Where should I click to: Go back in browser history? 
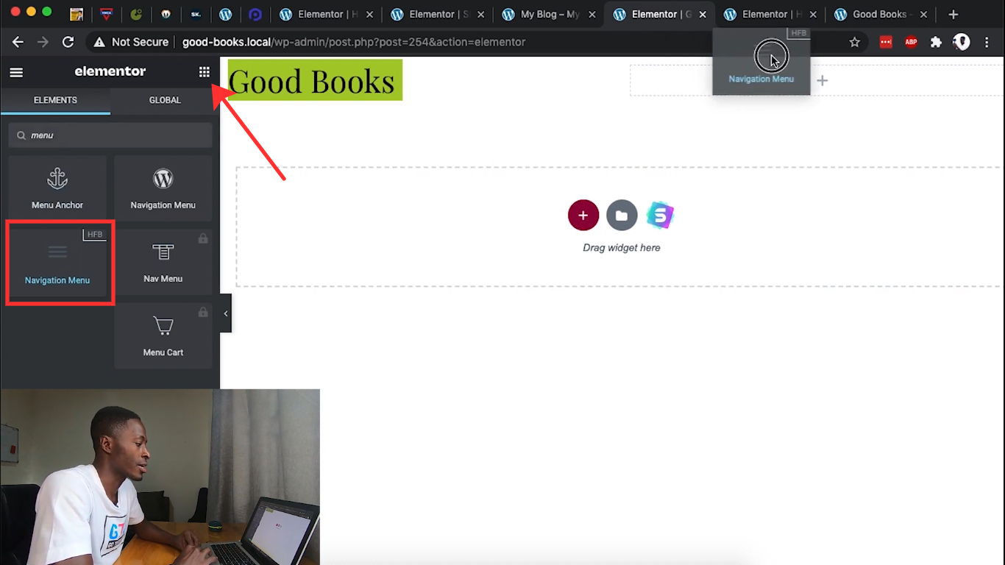pos(18,42)
